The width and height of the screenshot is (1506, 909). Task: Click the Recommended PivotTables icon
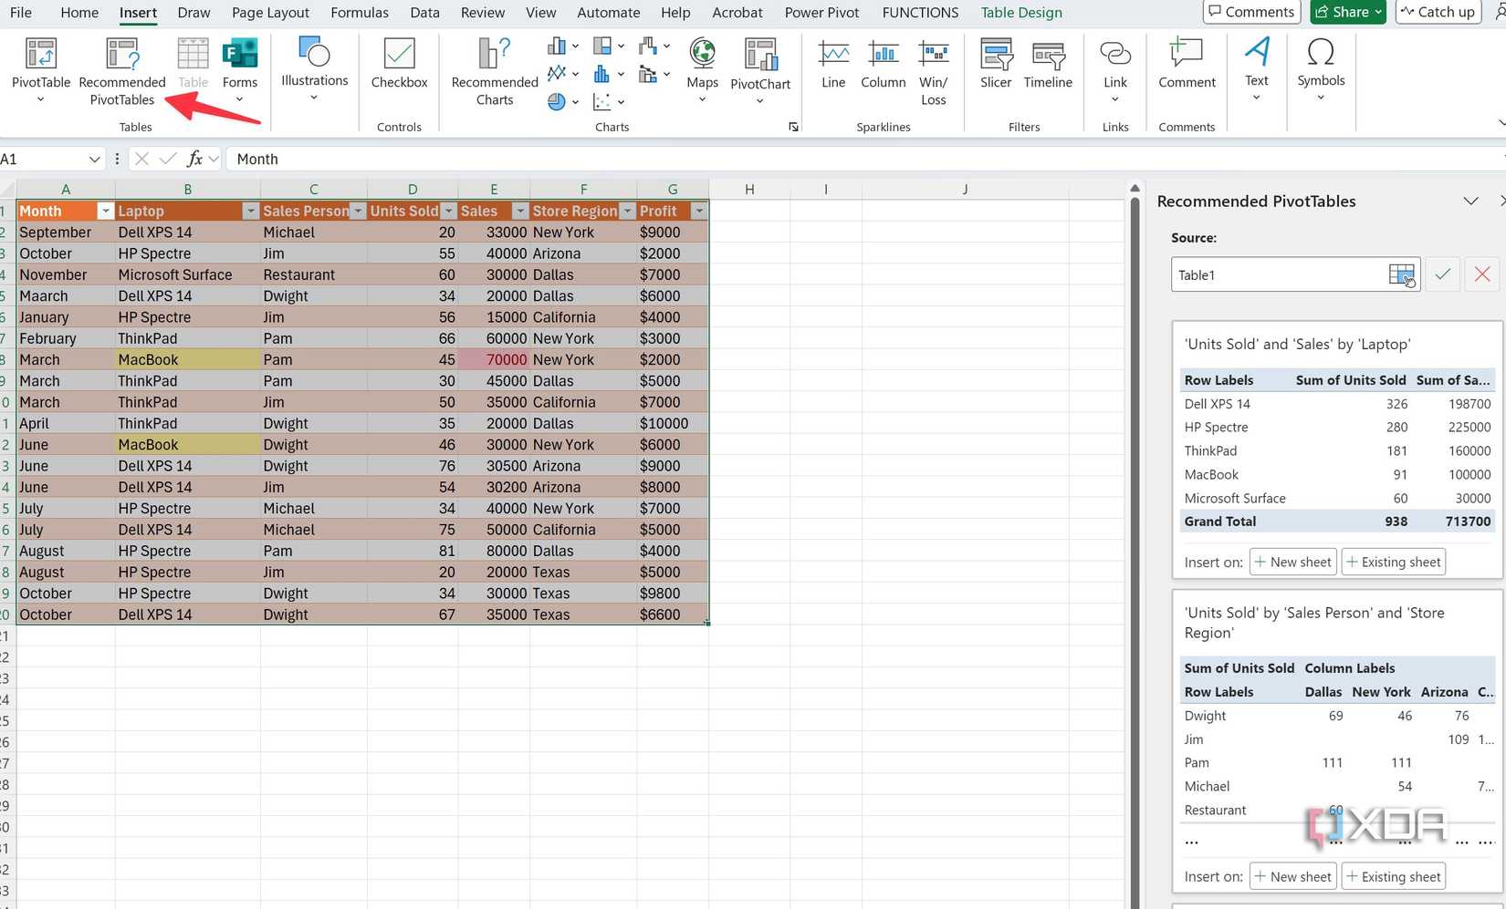tap(121, 57)
